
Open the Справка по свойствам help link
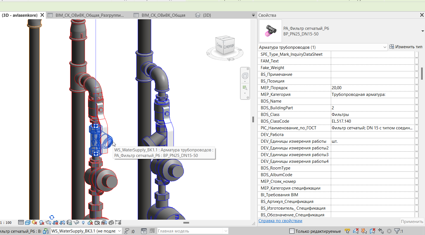(280, 221)
